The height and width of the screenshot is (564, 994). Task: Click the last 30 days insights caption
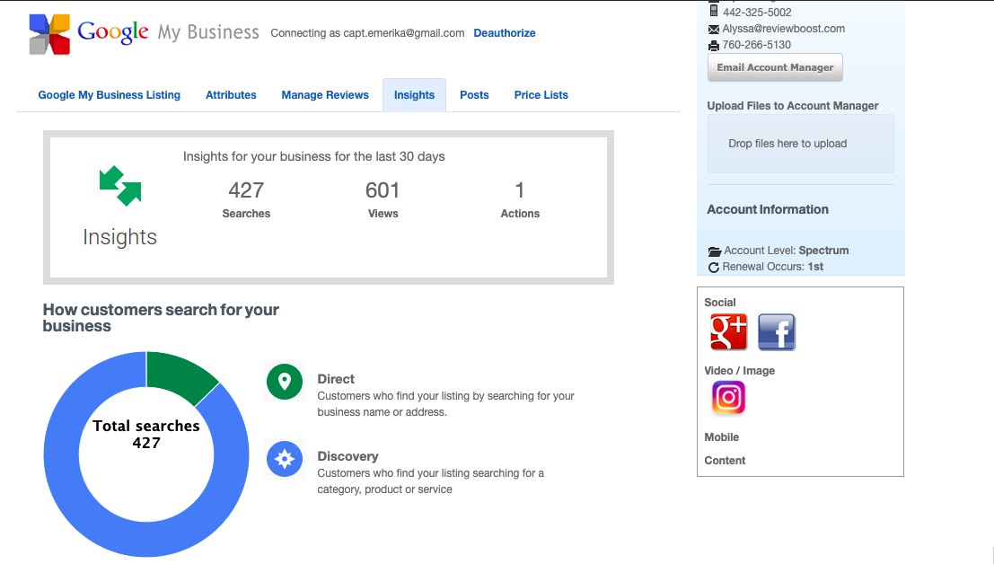click(313, 156)
